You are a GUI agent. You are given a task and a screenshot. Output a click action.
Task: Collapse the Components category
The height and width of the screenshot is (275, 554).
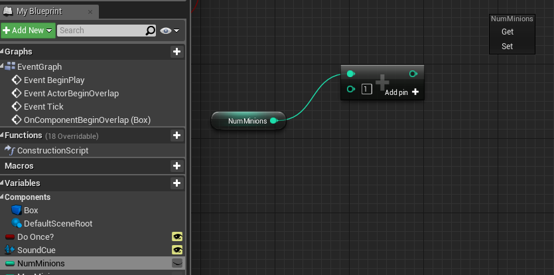(x=2, y=197)
